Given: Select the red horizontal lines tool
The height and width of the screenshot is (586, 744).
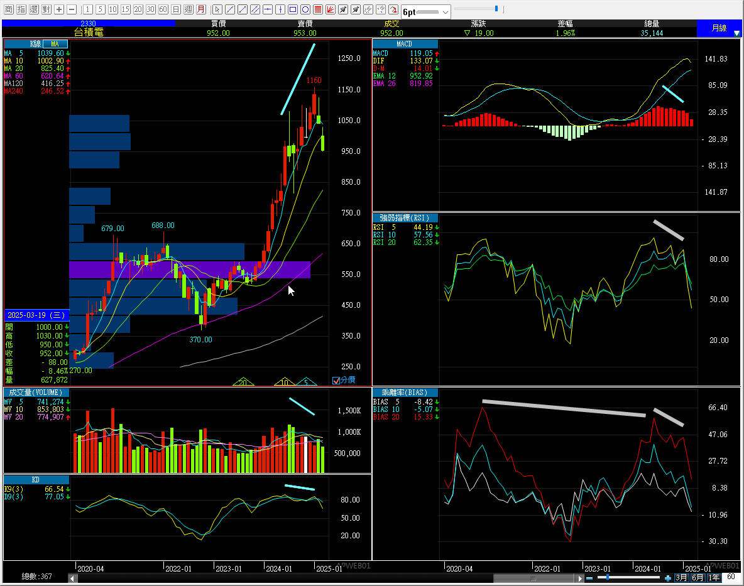Looking at the screenshot, I should pyautogui.click(x=318, y=9).
